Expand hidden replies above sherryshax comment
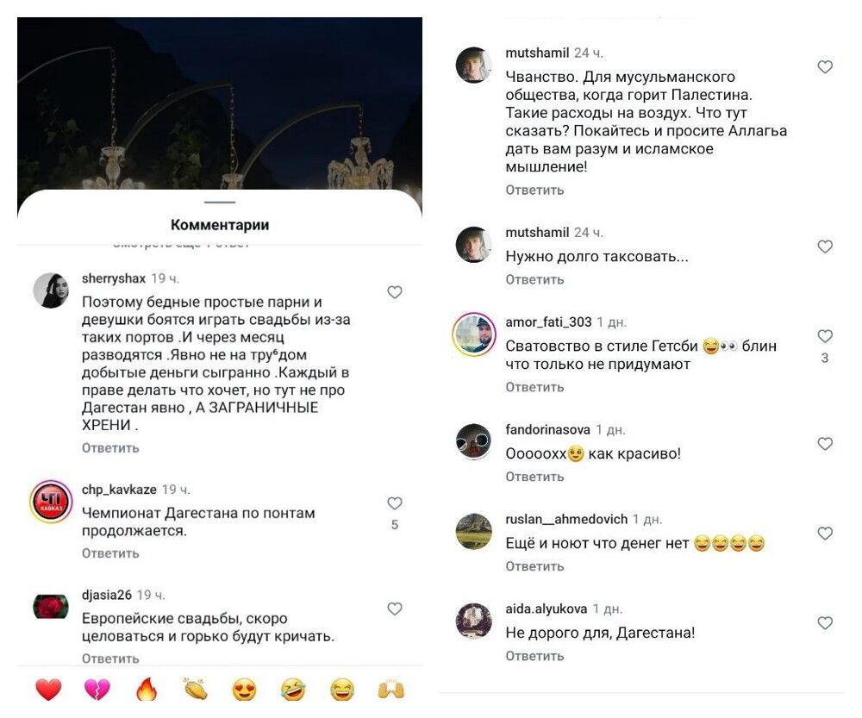 [x=181, y=245]
